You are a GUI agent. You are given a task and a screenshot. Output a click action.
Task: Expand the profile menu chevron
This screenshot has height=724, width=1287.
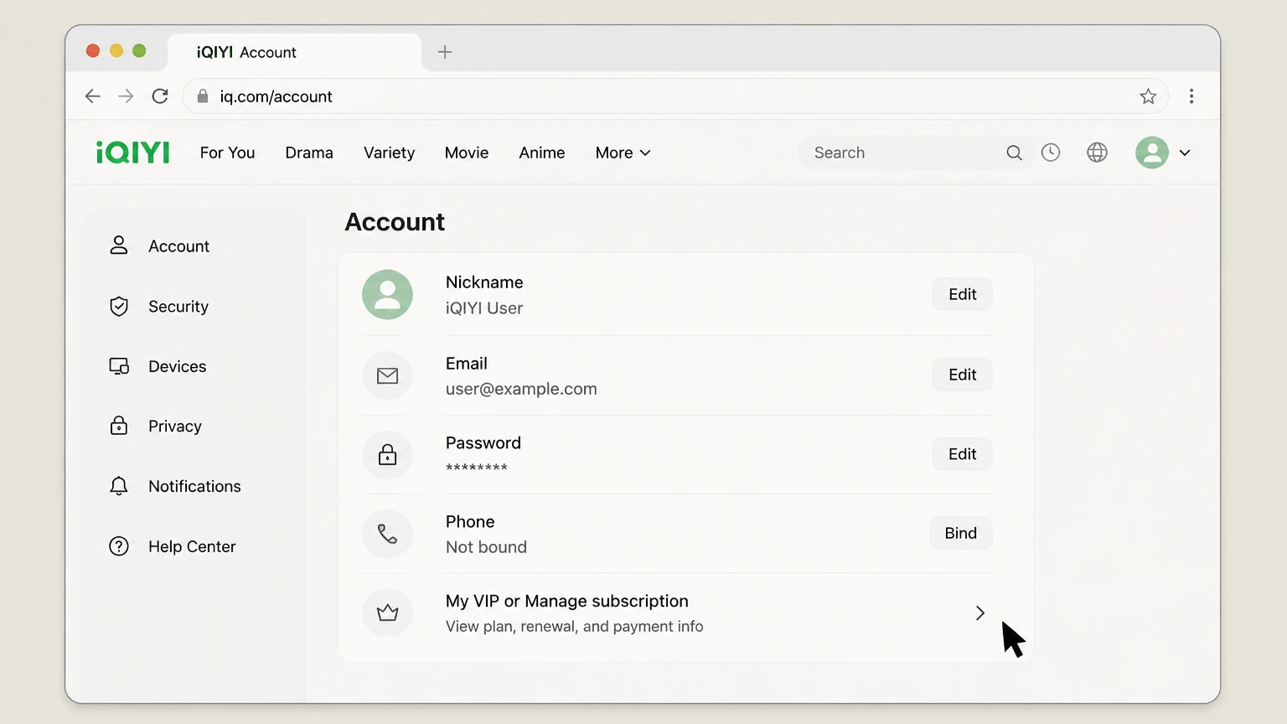pos(1185,153)
